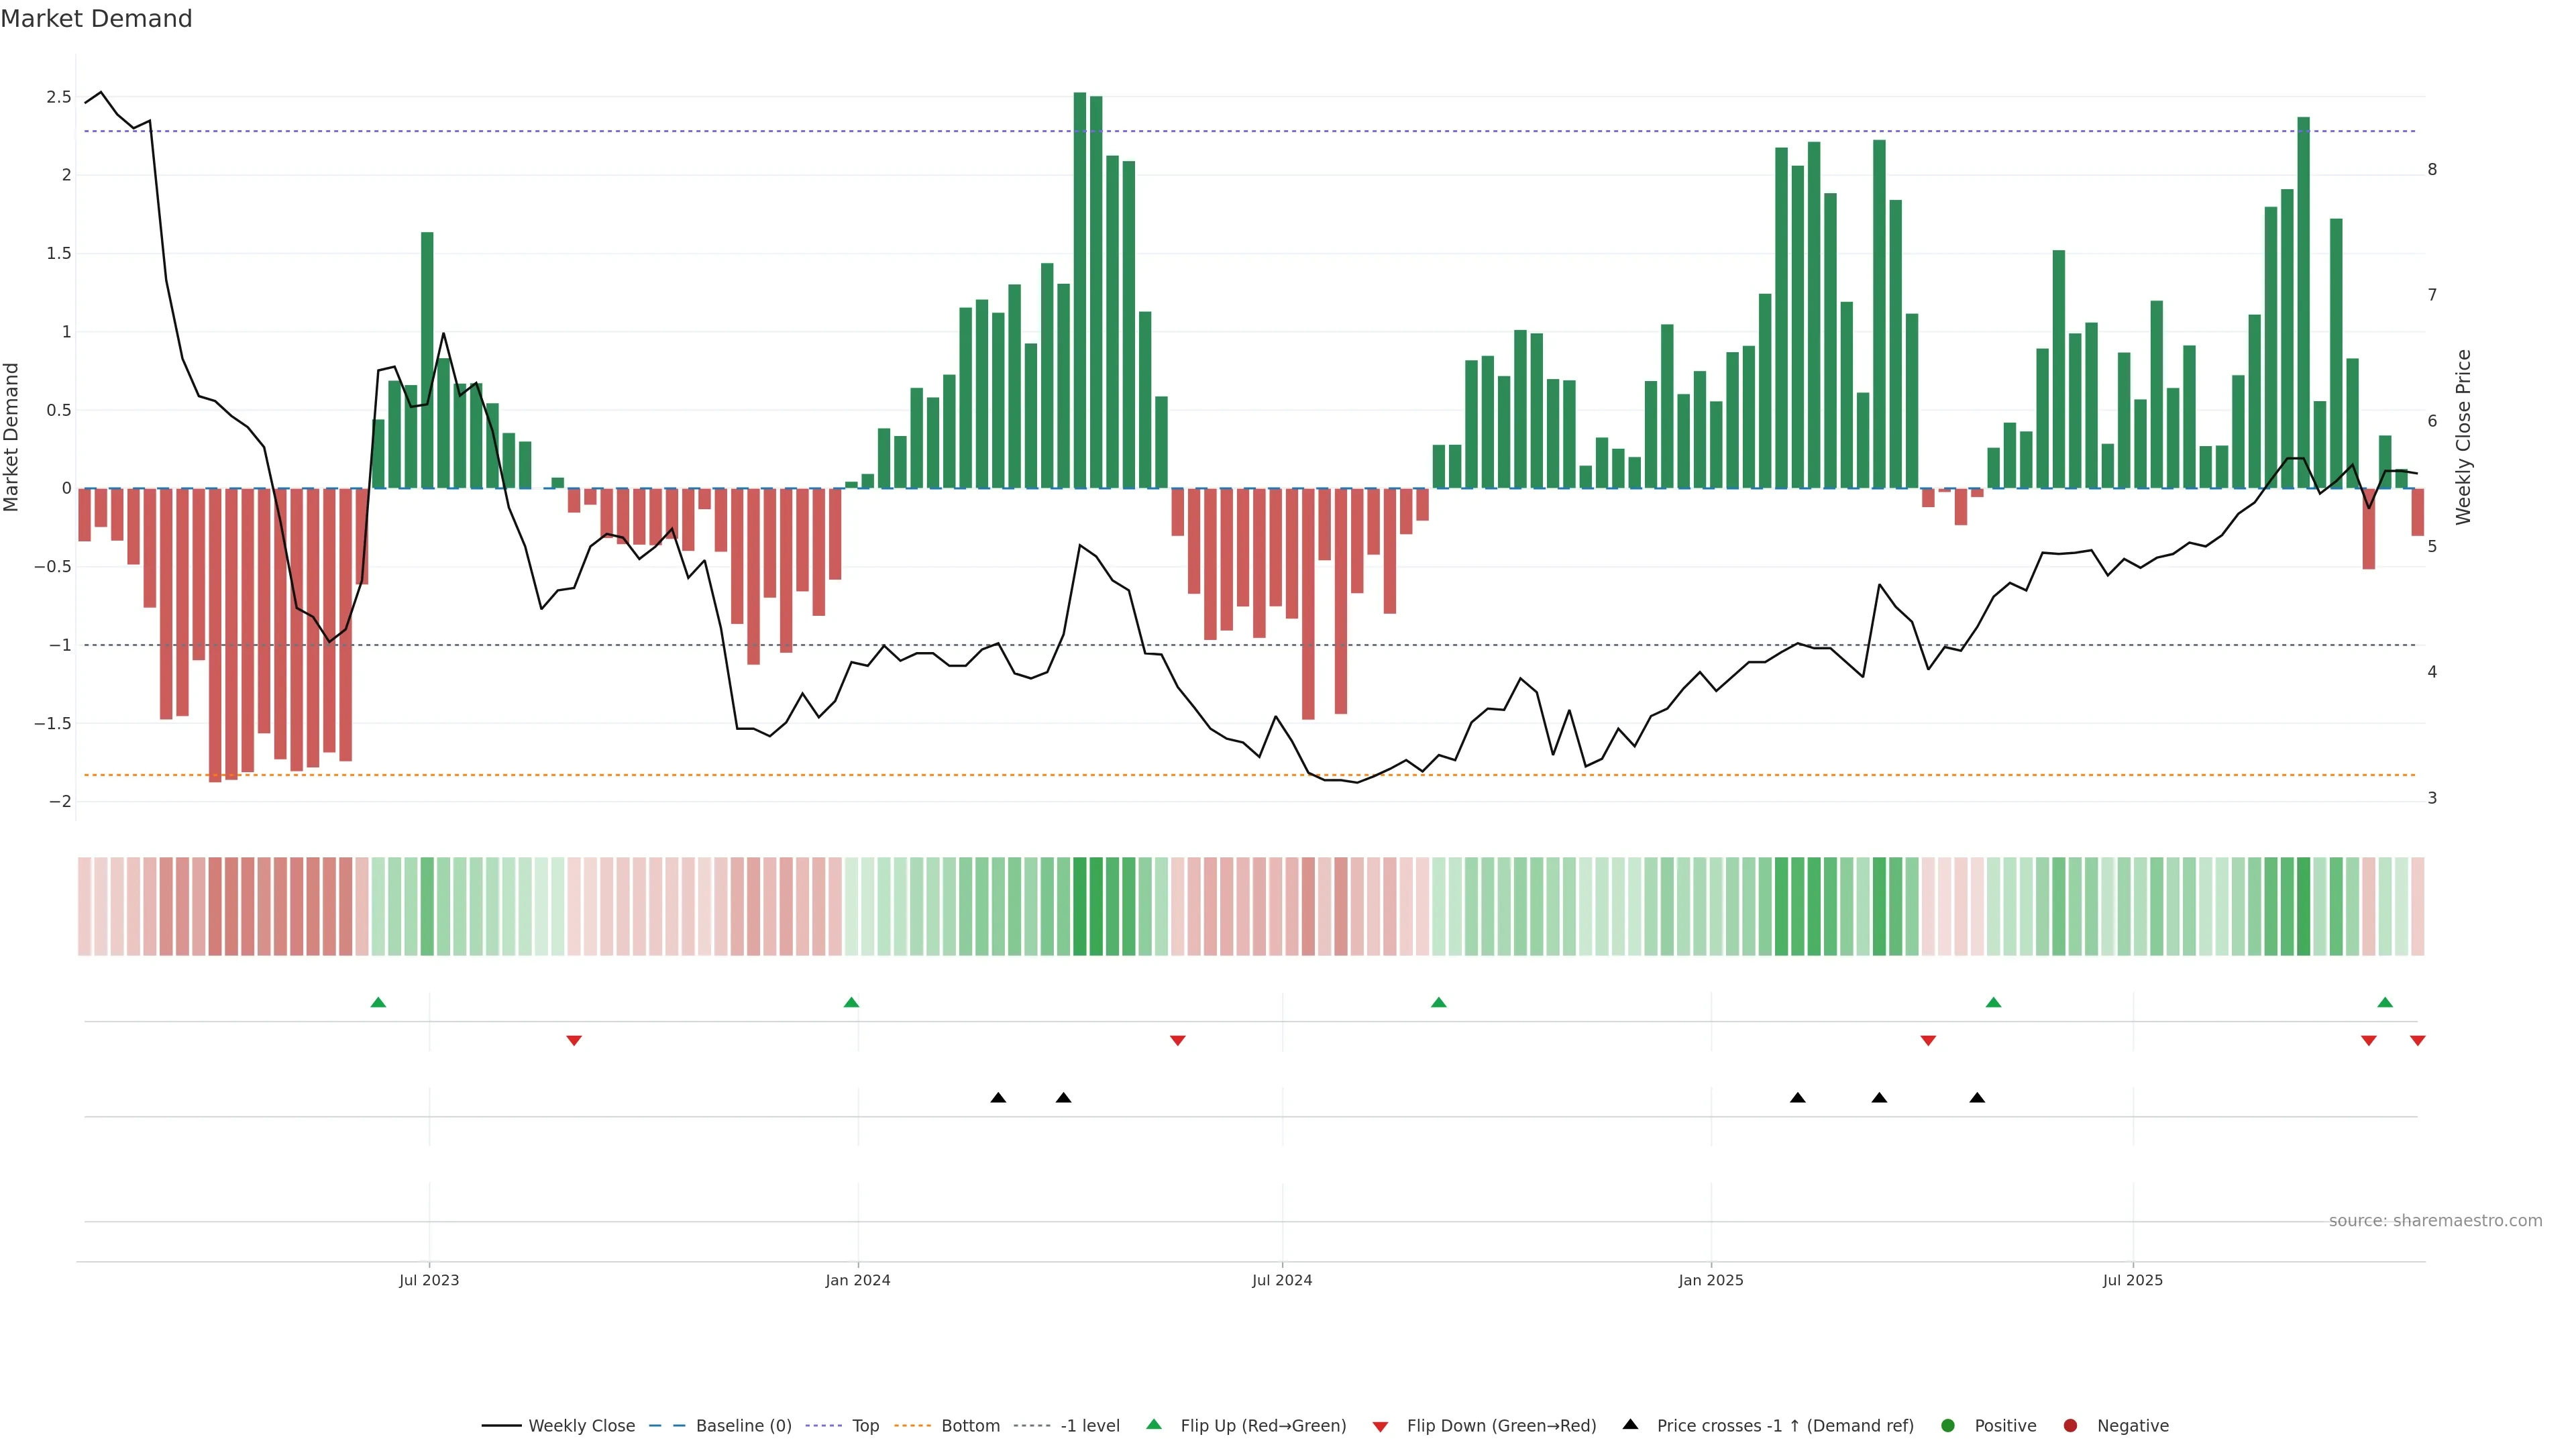Click darkest green heatmap cell near April 2024
The width and height of the screenshot is (2576, 1449).
(x=1080, y=906)
